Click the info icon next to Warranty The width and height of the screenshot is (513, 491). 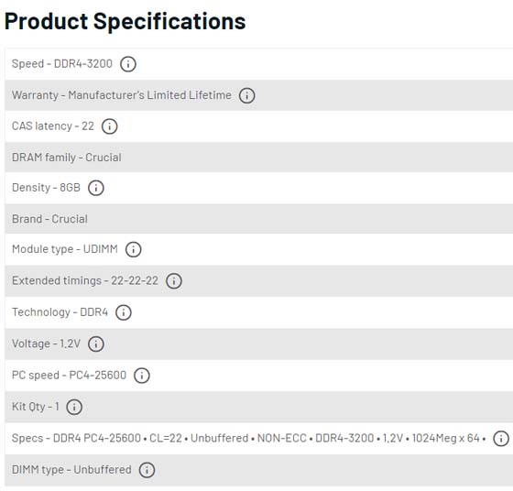(246, 95)
